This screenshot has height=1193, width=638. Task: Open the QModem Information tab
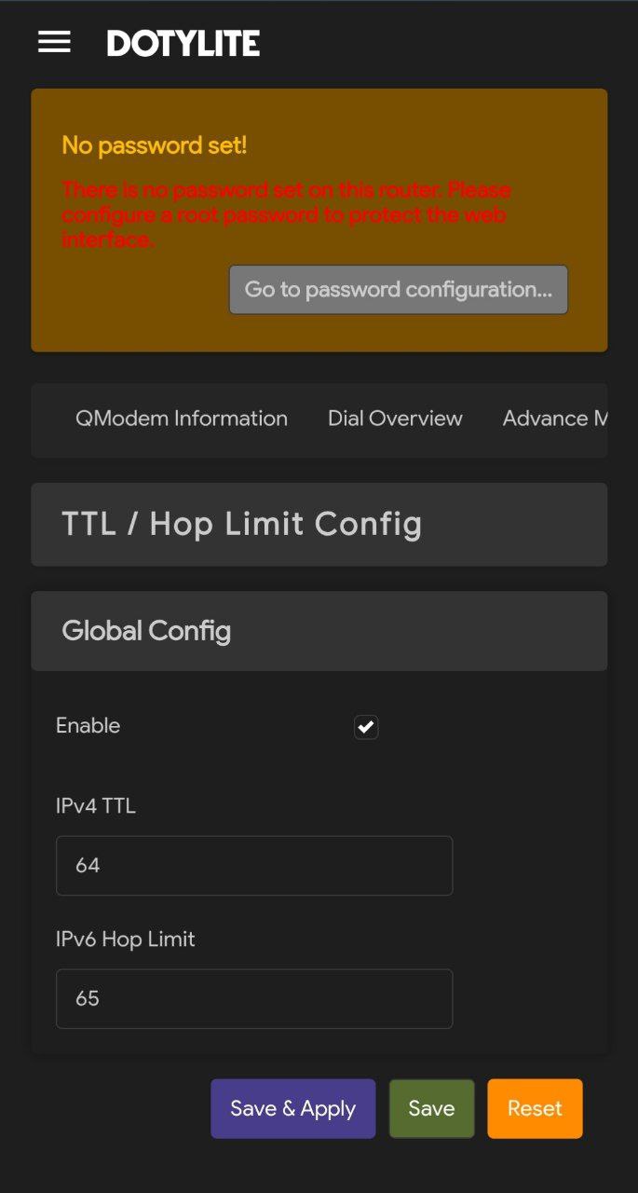pyautogui.click(x=182, y=418)
